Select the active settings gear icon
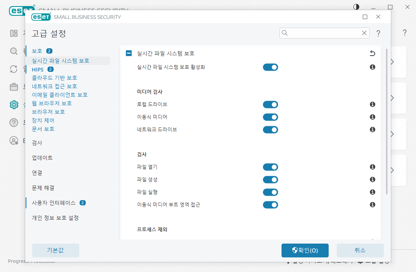This screenshot has height=272, width=416. (x=13, y=104)
